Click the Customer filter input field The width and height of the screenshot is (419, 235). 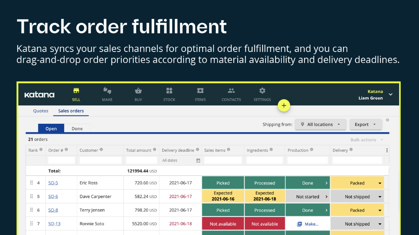tap(100, 160)
